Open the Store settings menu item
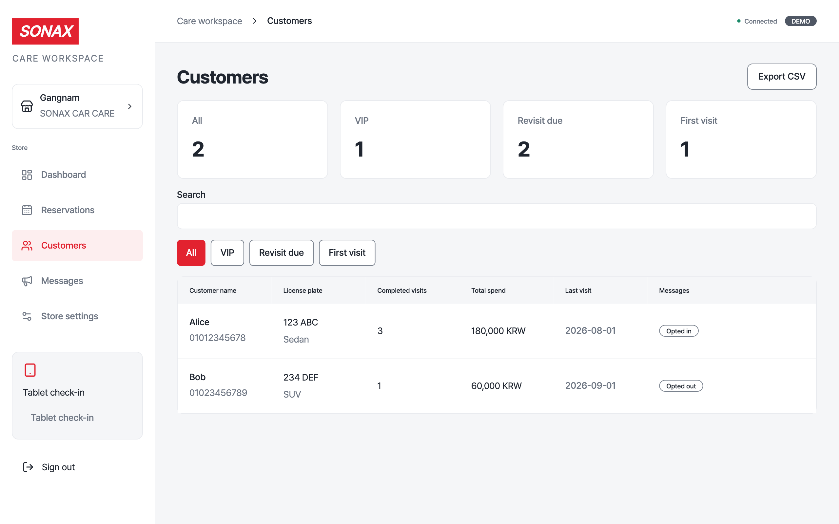The width and height of the screenshot is (839, 524). (x=77, y=316)
